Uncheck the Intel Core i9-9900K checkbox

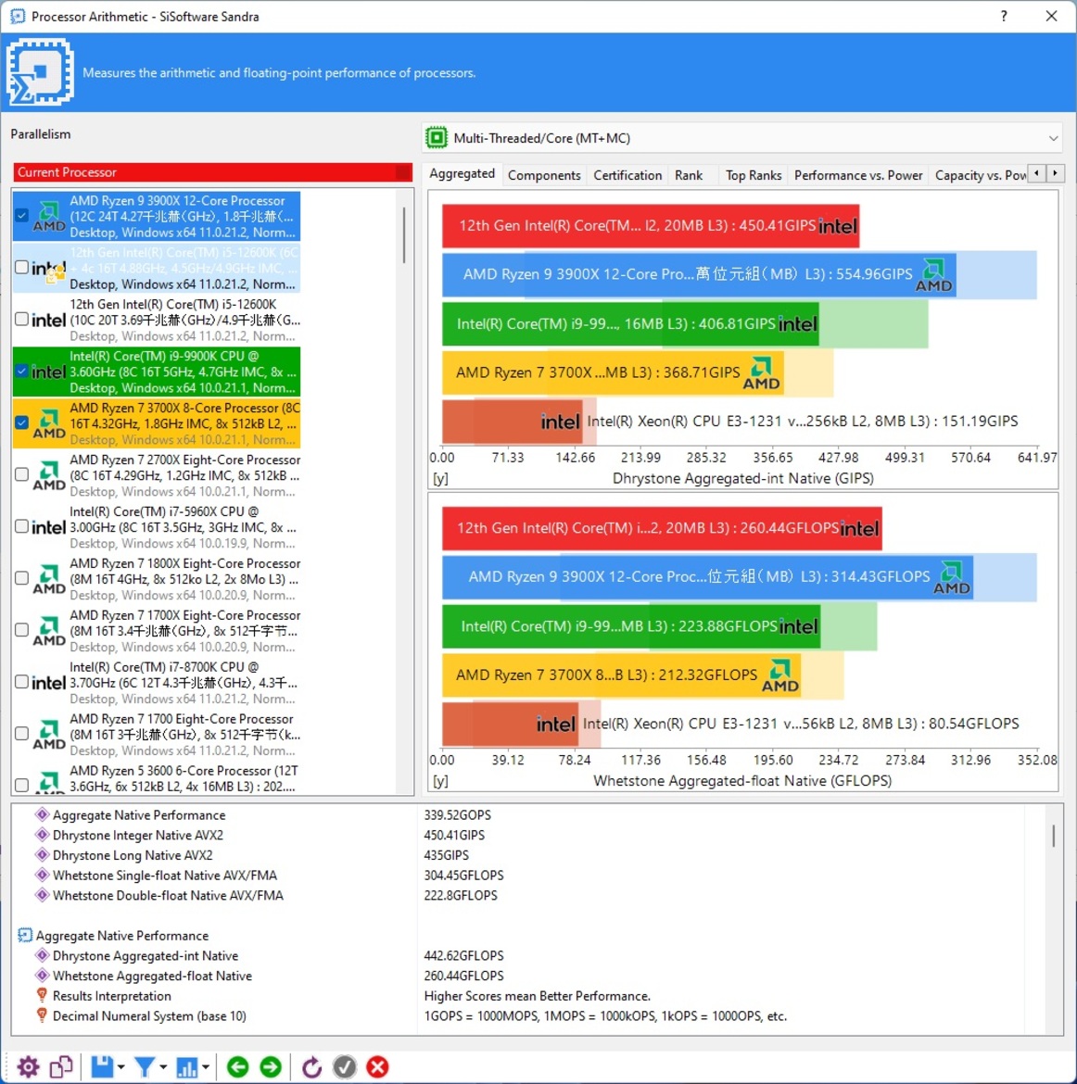21,371
